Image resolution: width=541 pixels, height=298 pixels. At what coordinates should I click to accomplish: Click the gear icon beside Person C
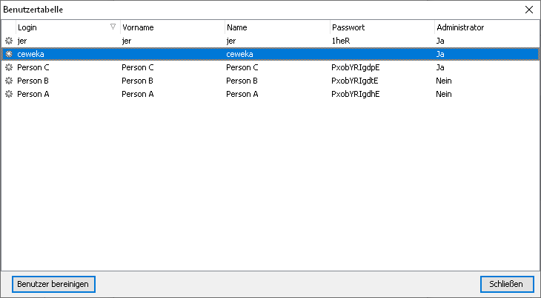click(x=9, y=67)
